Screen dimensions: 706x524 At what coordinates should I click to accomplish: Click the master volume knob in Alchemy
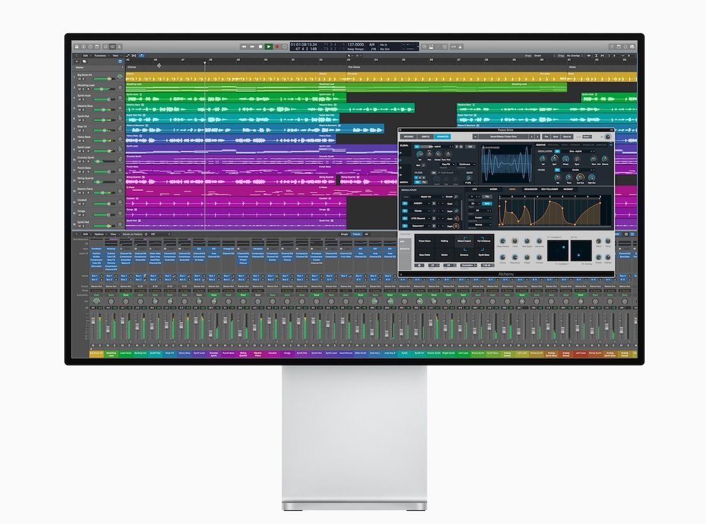tap(609, 137)
